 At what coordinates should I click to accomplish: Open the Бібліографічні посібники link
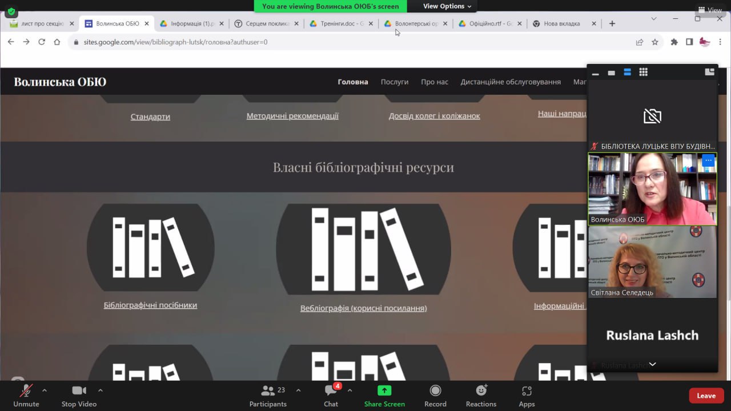tap(150, 305)
